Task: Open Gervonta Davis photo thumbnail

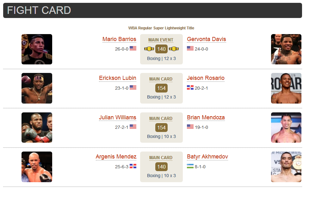Action: (286, 49)
